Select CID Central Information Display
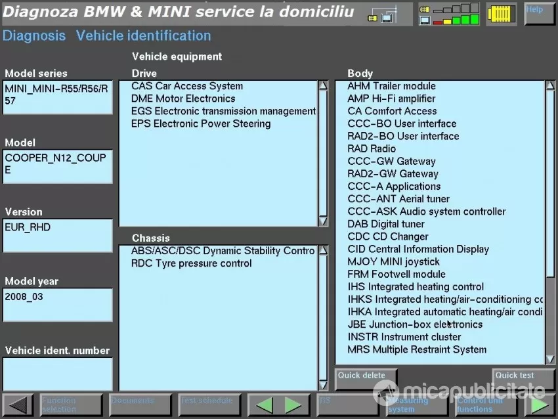The image size is (558, 419). pos(418,249)
